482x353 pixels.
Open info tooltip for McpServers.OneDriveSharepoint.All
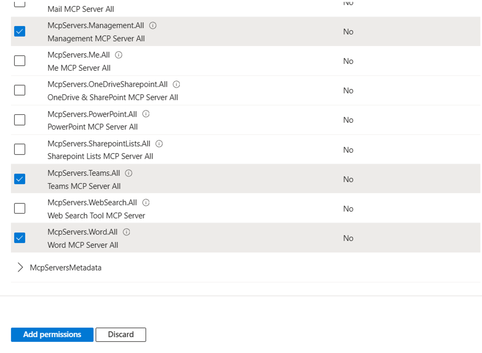(176, 85)
